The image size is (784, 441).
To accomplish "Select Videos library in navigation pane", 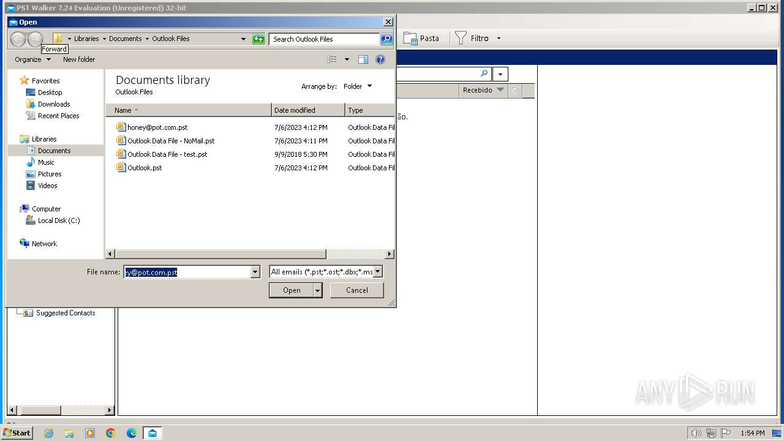I will click(x=42, y=186).
